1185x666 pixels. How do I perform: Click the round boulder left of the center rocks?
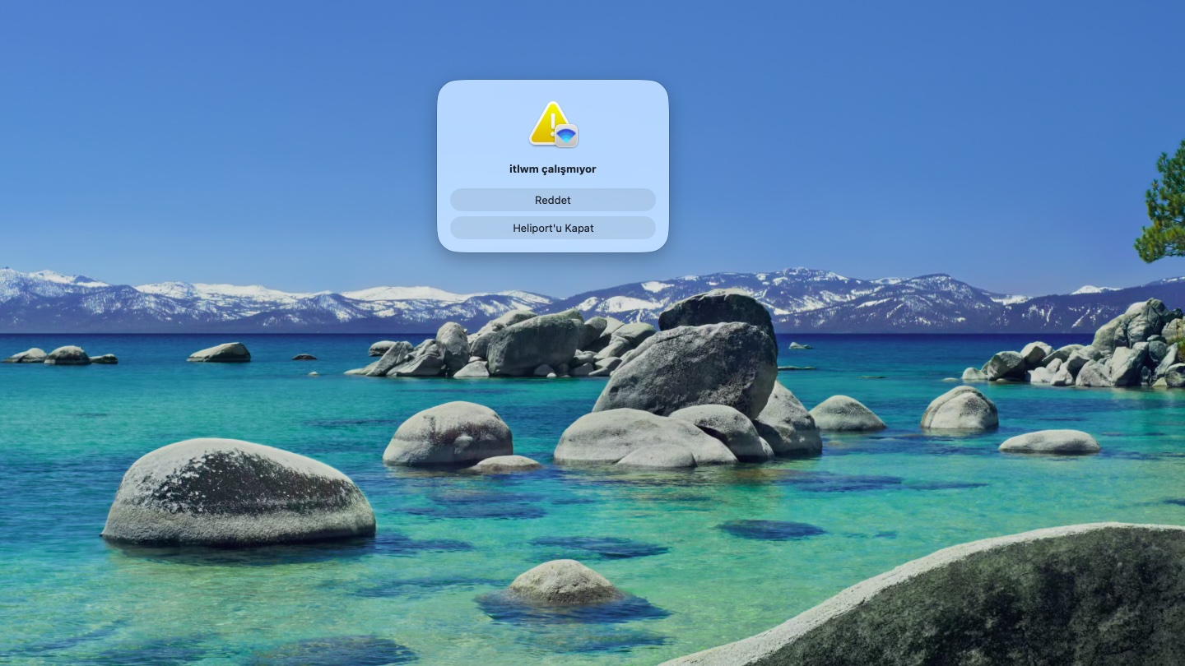[x=448, y=433]
